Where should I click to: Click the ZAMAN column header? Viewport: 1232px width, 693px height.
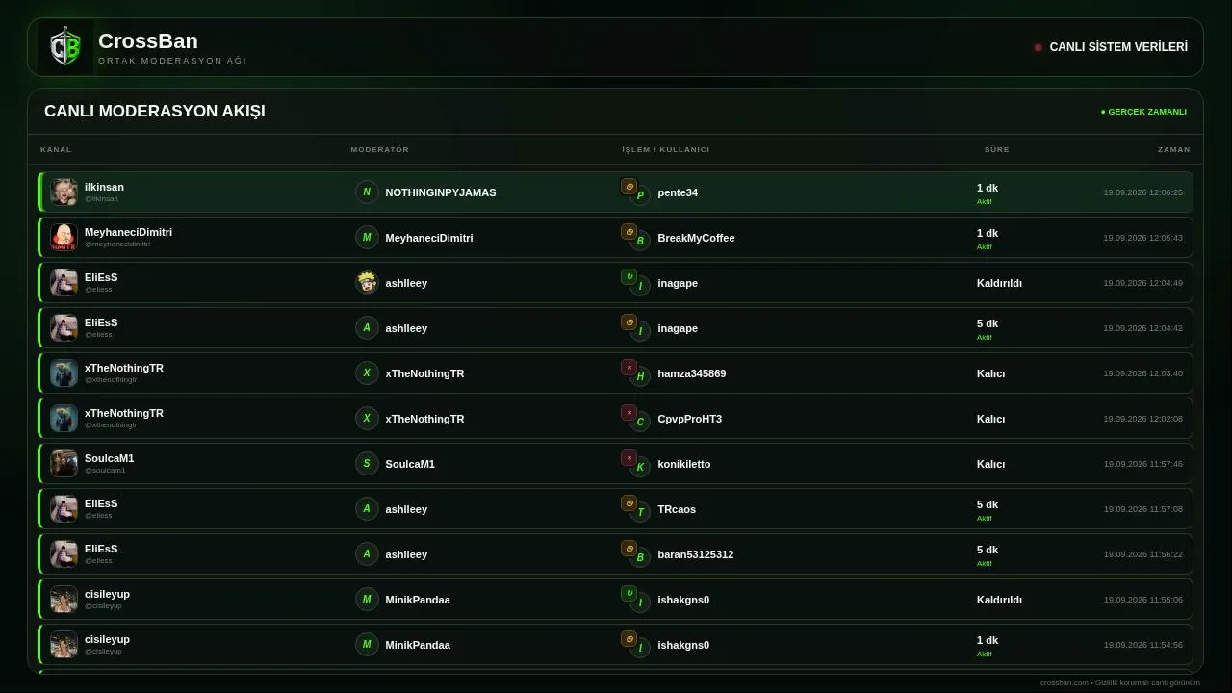point(1174,149)
